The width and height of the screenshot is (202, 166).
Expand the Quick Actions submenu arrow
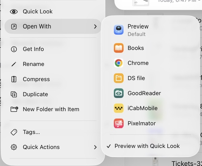(x=95, y=147)
